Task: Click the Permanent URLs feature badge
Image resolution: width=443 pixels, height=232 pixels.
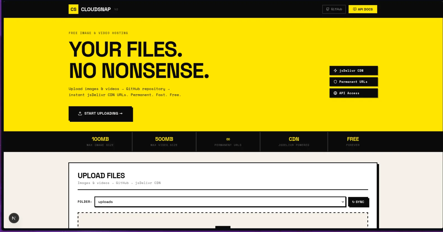Action: click(354, 82)
